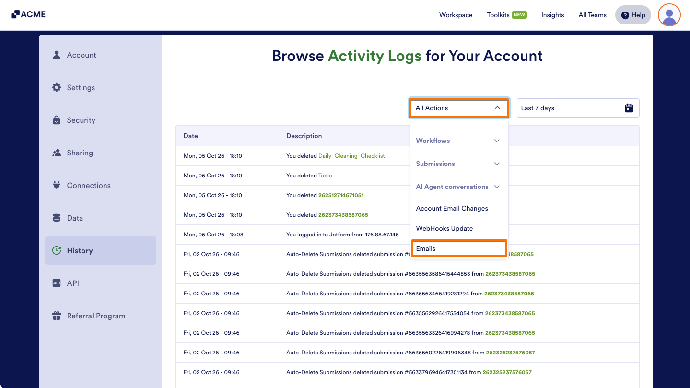The image size is (690, 388).
Task: Click the Description column header
Action: pyautogui.click(x=304, y=136)
